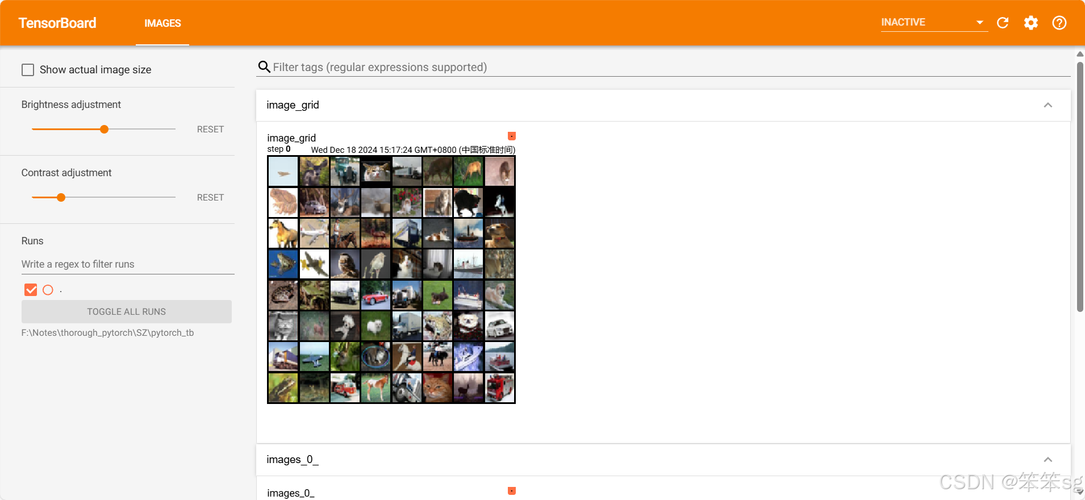Collapse the images_0_ section

coord(1048,460)
